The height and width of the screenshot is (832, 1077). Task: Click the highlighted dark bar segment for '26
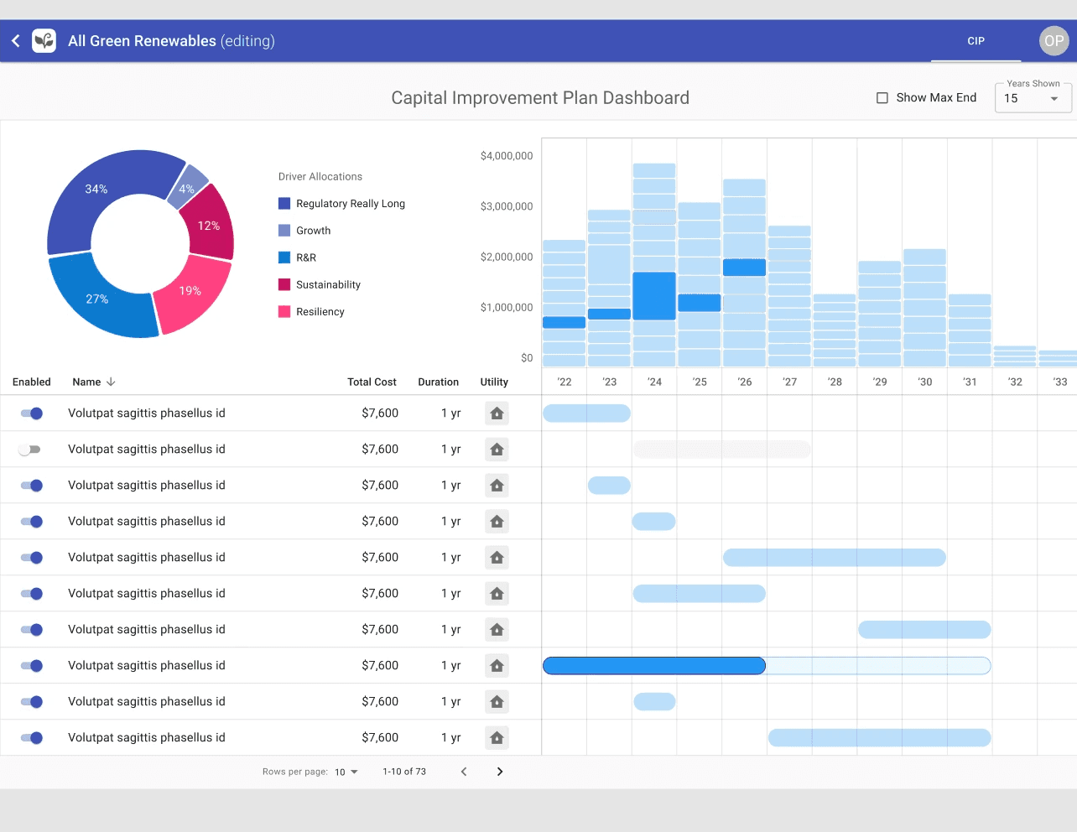[x=744, y=268]
